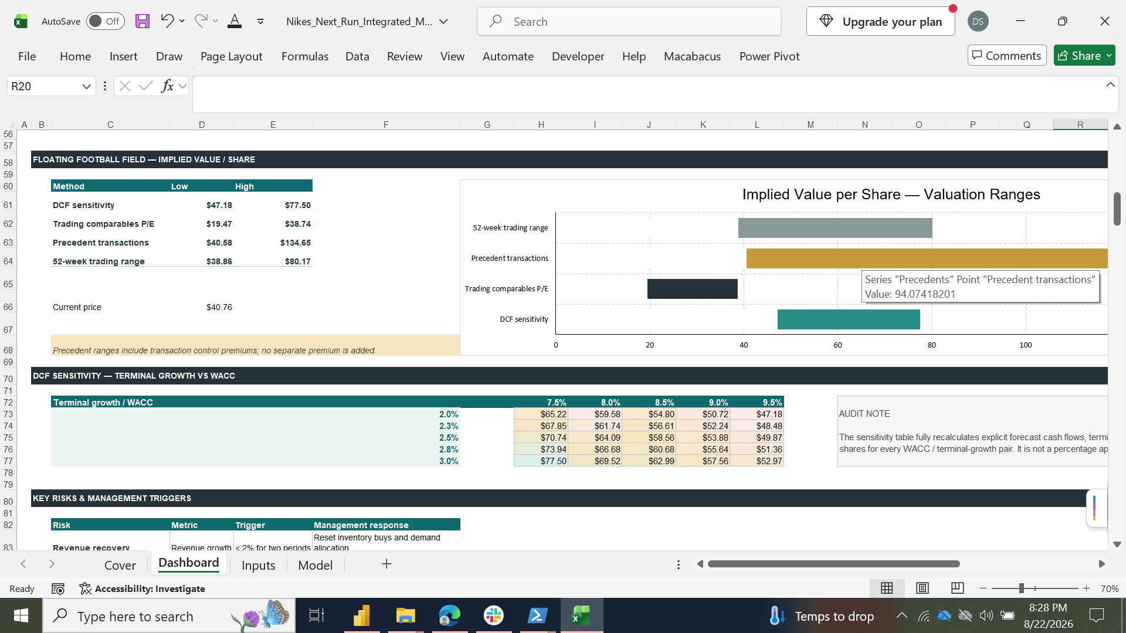Switch to Normal view icon
This screenshot has width=1126, height=633.
[x=887, y=588]
